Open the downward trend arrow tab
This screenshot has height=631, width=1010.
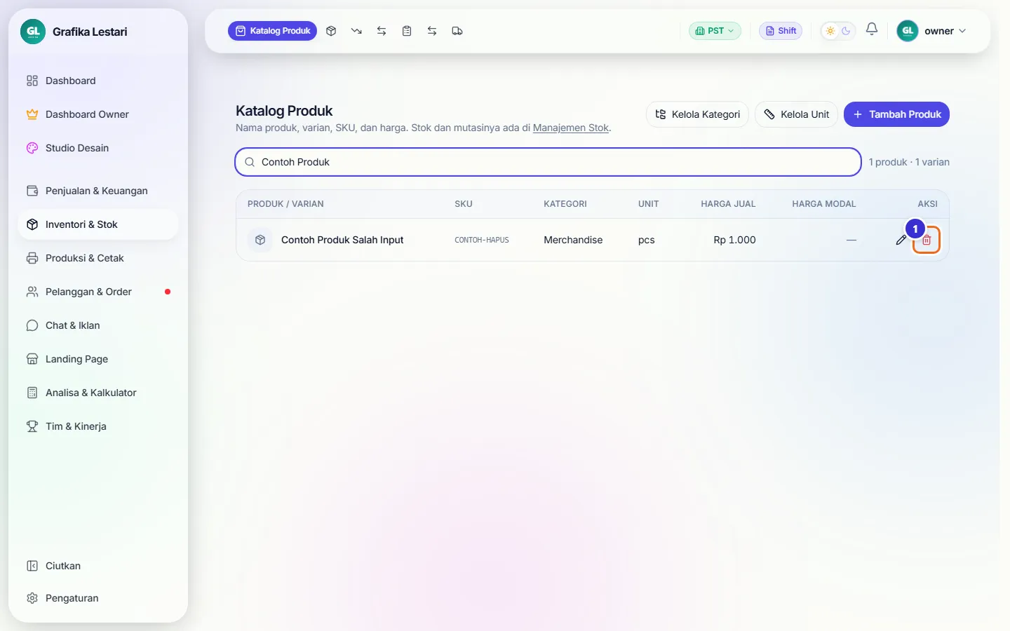(x=356, y=31)
